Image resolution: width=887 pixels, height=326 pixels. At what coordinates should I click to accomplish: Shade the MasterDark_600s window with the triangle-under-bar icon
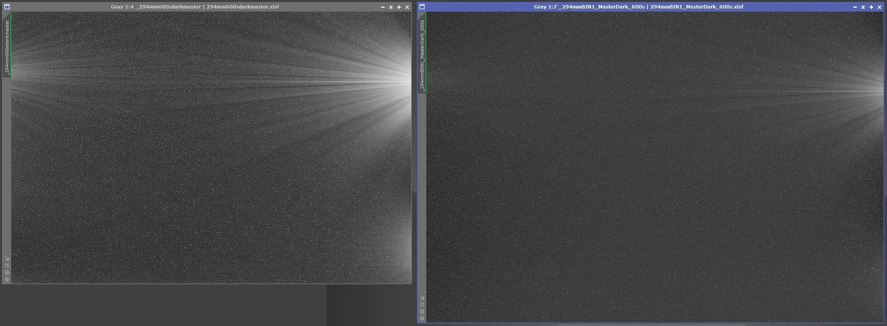[x=863, y=7]
